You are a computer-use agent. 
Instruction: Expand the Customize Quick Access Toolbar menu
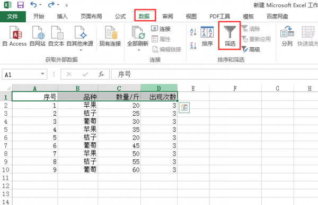[67, 5]
